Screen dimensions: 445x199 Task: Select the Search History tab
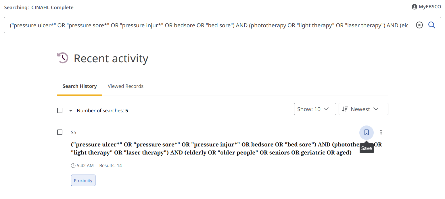[80, 86]
